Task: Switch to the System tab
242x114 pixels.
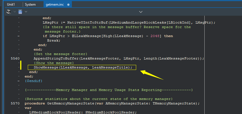Action: coord(30,4)
